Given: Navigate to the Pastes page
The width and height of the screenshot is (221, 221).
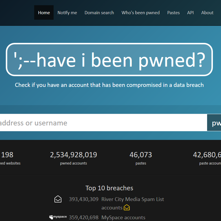Looking at the screenshot, I should (x=173, y=13).
